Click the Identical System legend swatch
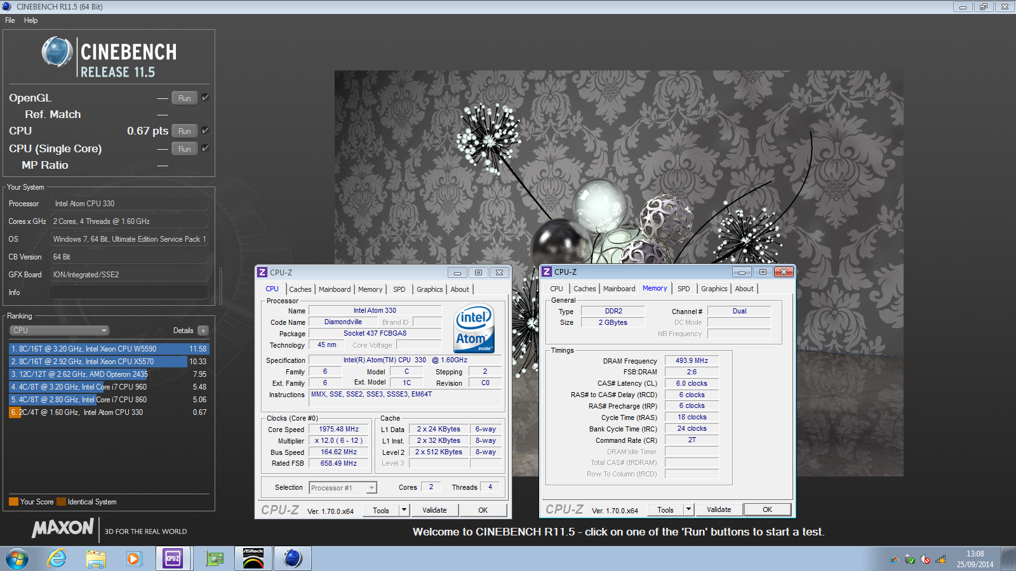The image size is (1016, 571). [62, 502]
